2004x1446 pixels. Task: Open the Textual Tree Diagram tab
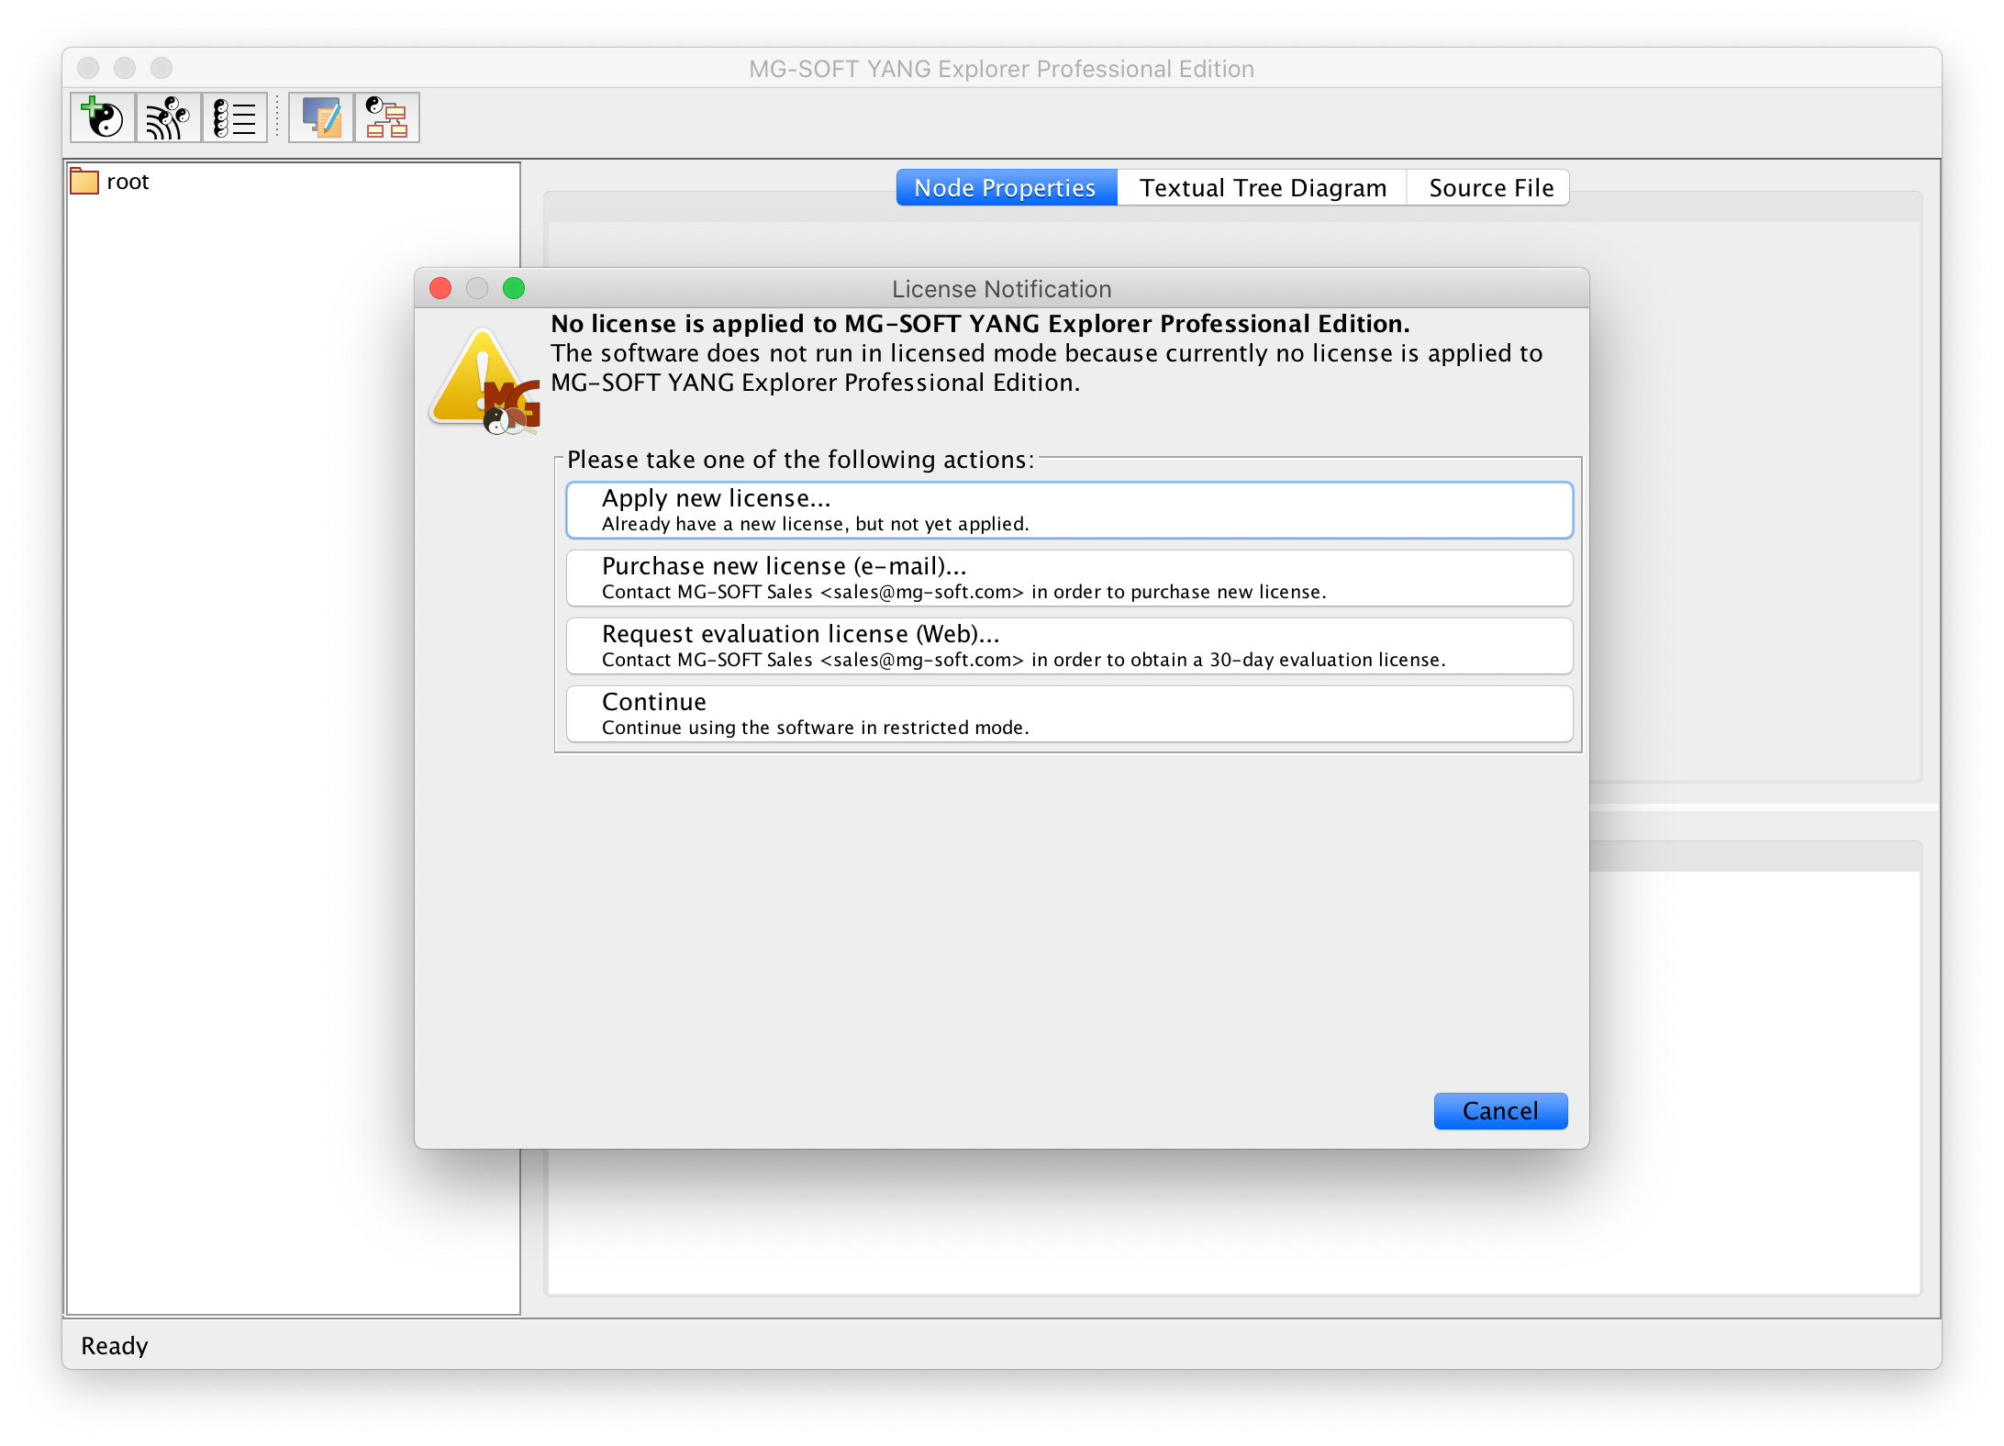tap(1262, 188)
